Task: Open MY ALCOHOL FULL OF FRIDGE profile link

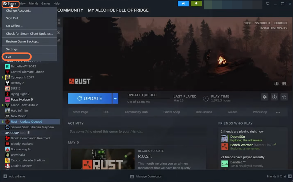Action: click(118, 10)
